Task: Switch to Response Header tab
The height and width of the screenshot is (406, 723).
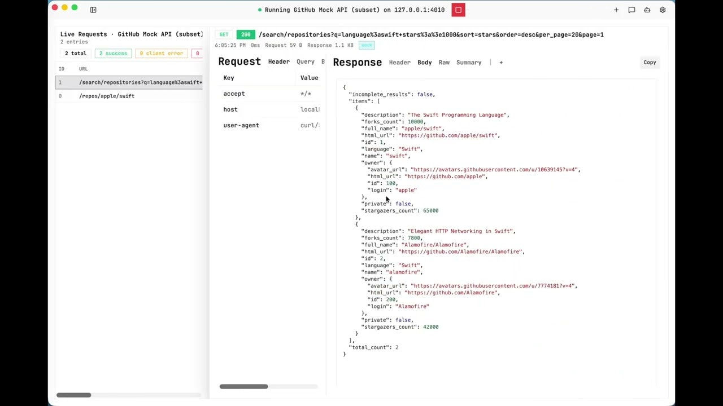Action: (x=399, y=63)
